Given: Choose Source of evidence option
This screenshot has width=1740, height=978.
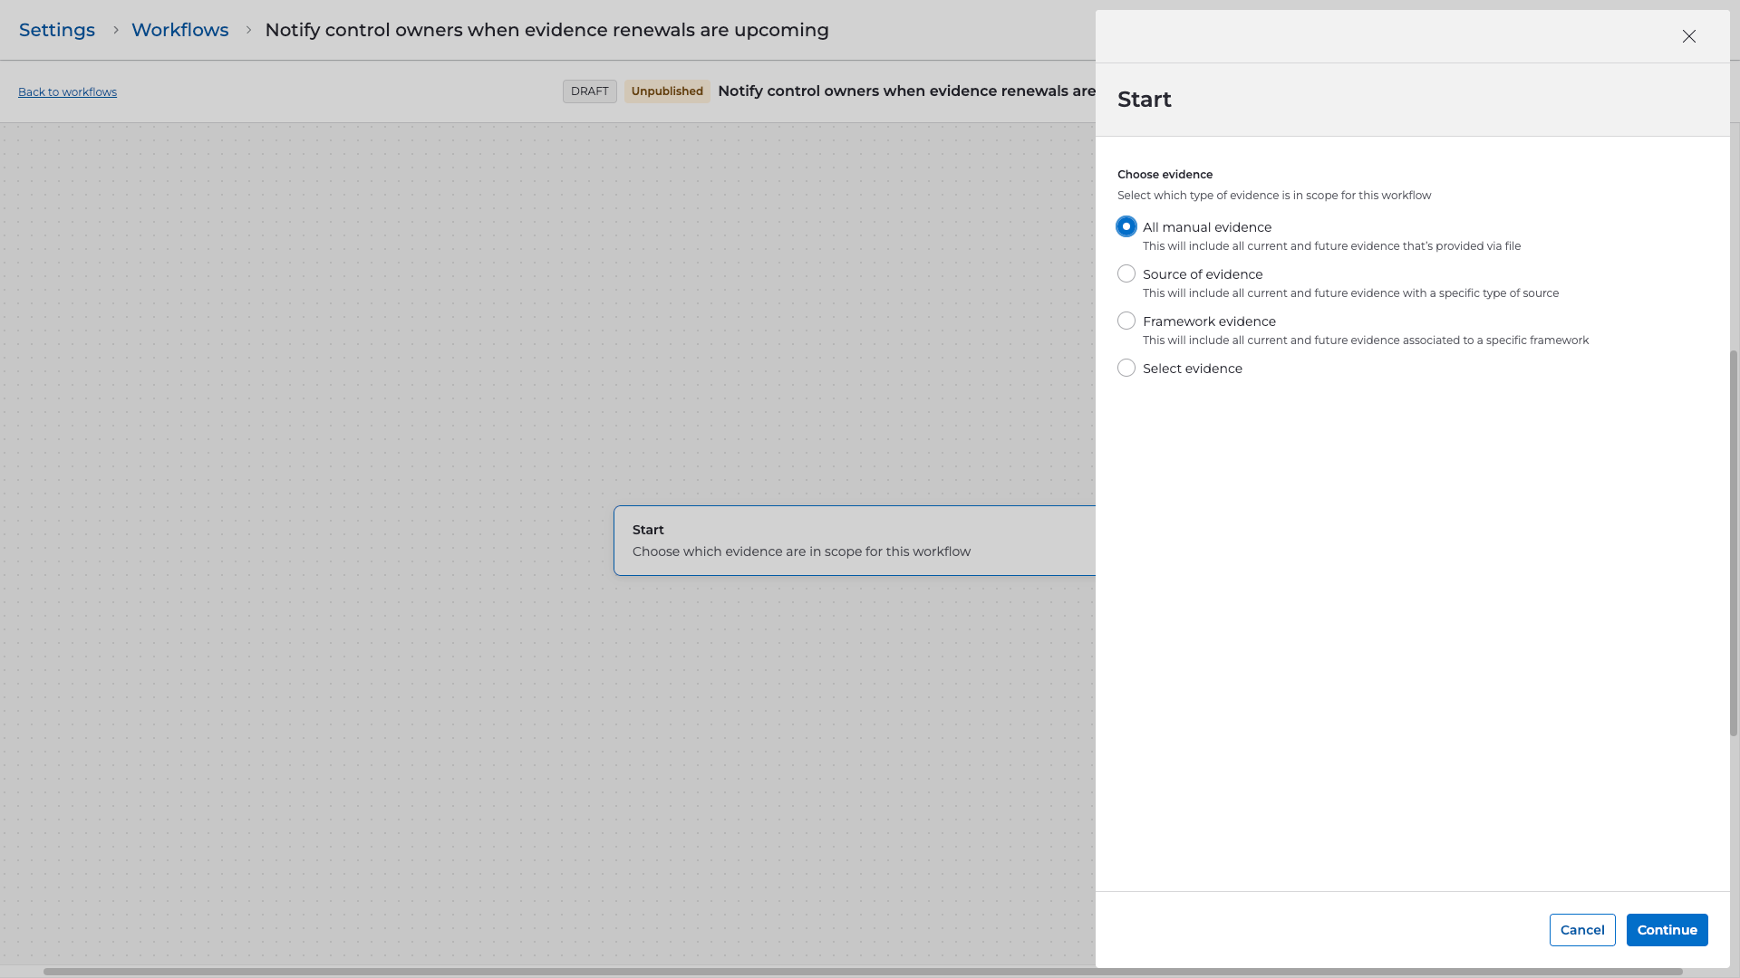Looking at the screenshot, I should 1126,273.
